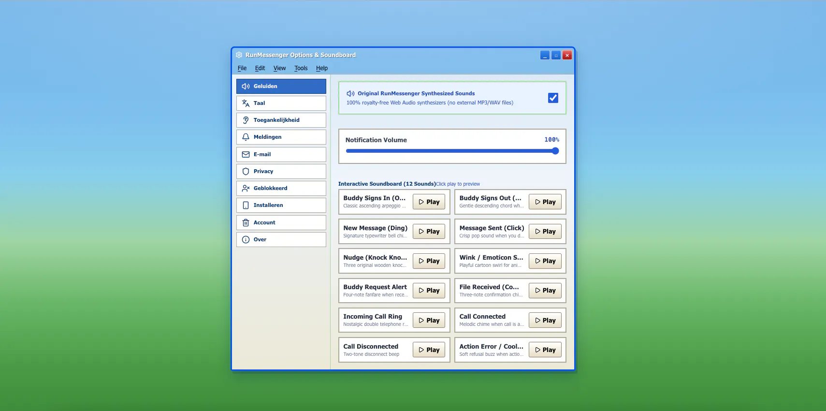Open the File menu
Screen dimensions: 826x411
[x=242, y=68]
